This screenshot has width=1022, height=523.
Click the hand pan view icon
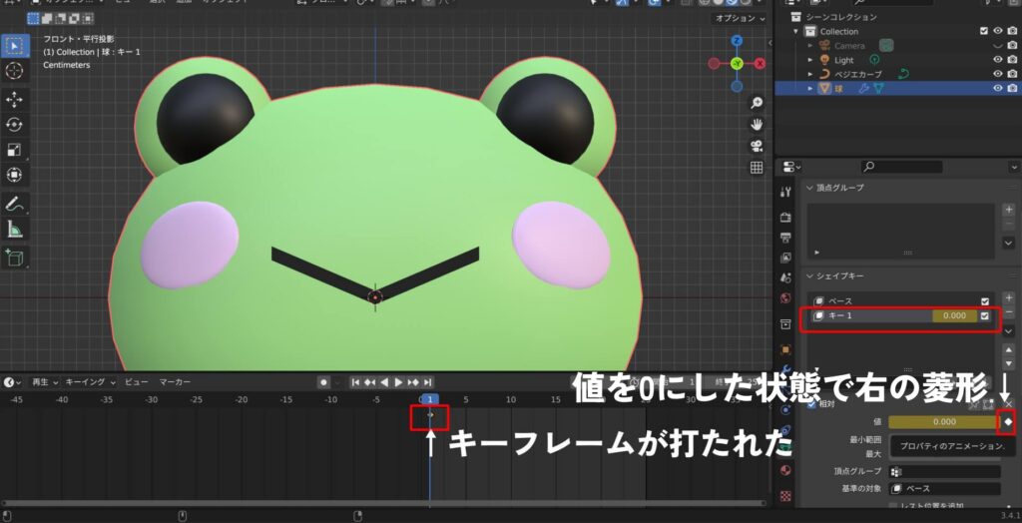point(757,125)
